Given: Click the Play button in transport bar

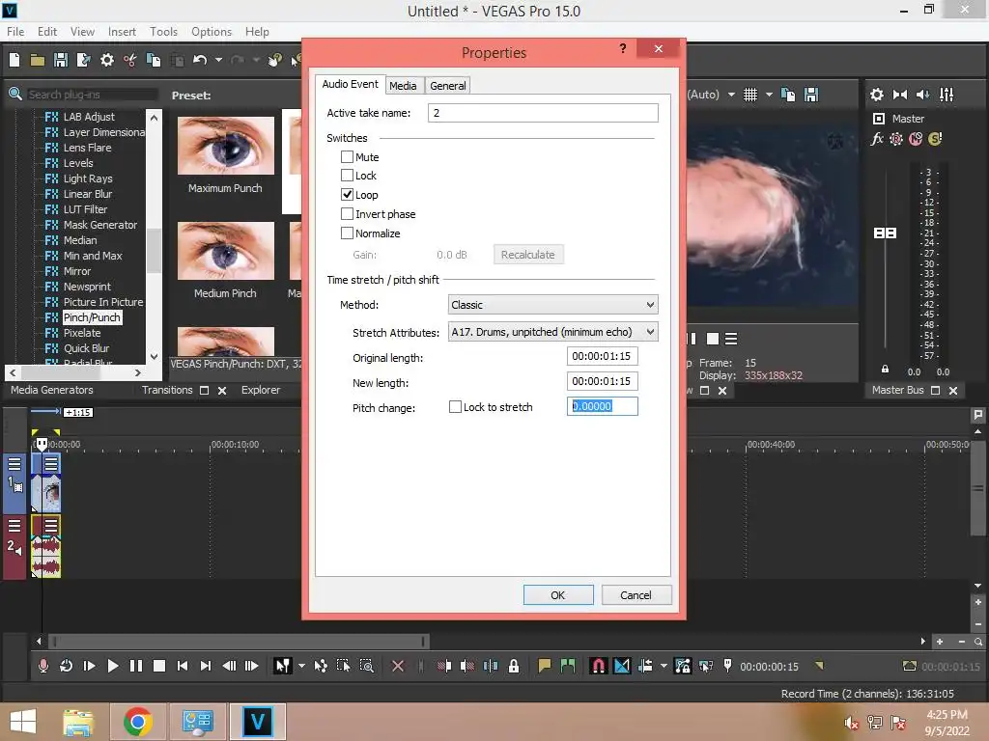Looking at the screenshot, I should click(x=113, y=666).
